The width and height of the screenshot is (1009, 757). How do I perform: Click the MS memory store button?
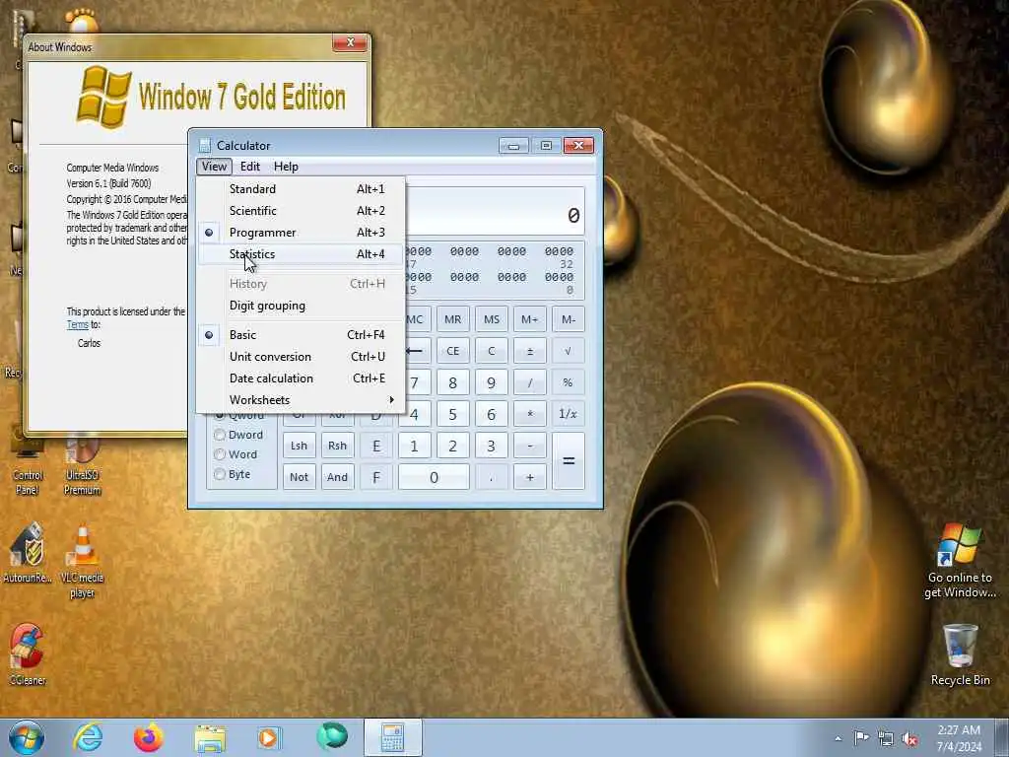click(492, 319)
